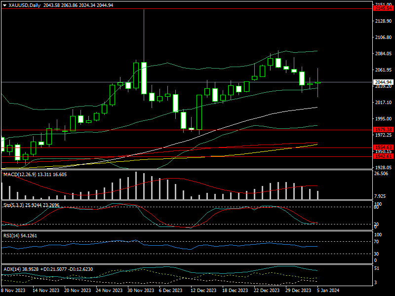Viewport: 395px width, 296px height.
Task: Click the 8 Nov 2023 date label
Action: point(15,291)
